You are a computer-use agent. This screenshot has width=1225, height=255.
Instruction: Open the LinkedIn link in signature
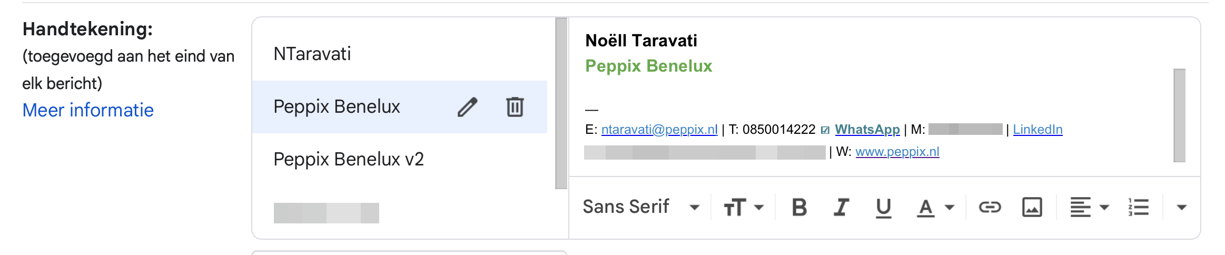pos(1038,130)
